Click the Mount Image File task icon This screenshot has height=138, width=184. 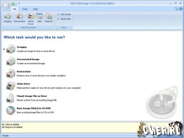pyautogui.click(x=10, y=98)
